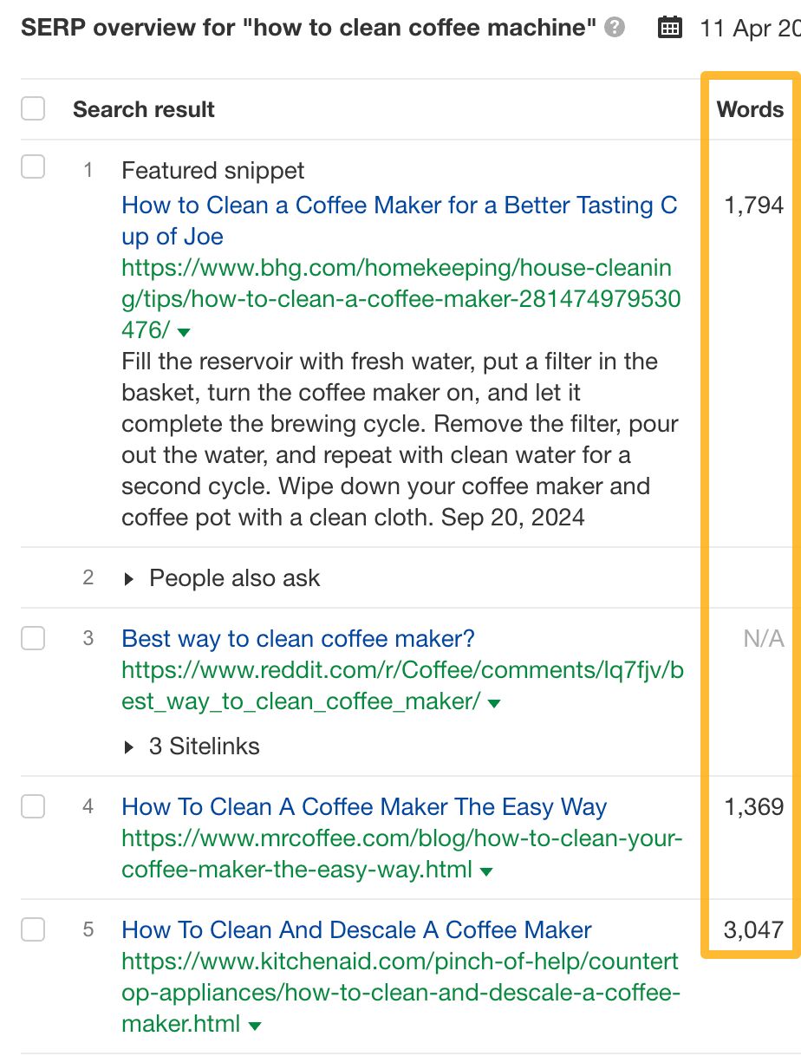Tick the checkbox for the mrcoffee.com result
Image resolution: width=801 pixels, height=1056 pixels.
pos(32,806)
